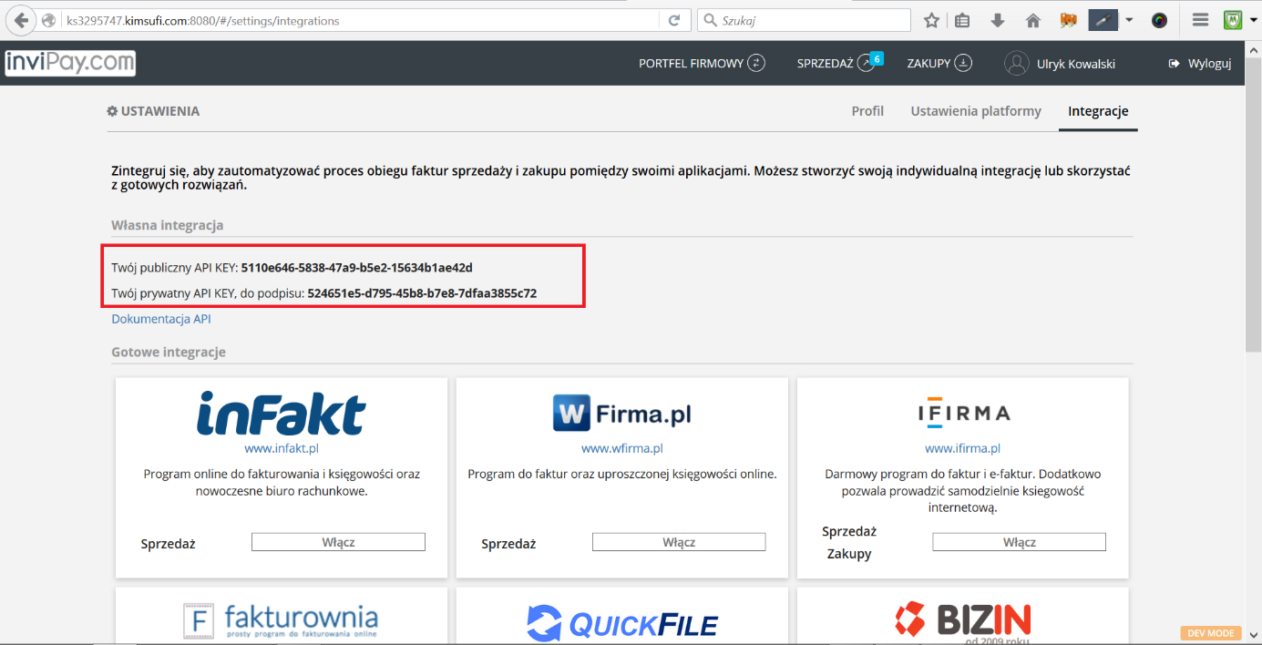Click the QuickFile logo
The height and width of the screenshot is (645, 1262).
(622, 623)
